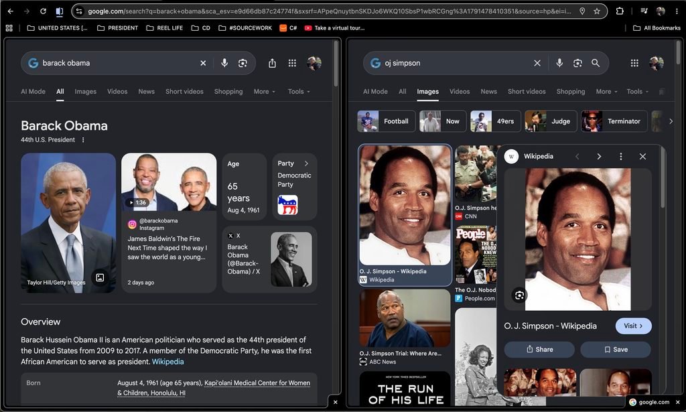686x412 pixels.
Task: Clear the barack obama search box
Action: coord(203,63)
